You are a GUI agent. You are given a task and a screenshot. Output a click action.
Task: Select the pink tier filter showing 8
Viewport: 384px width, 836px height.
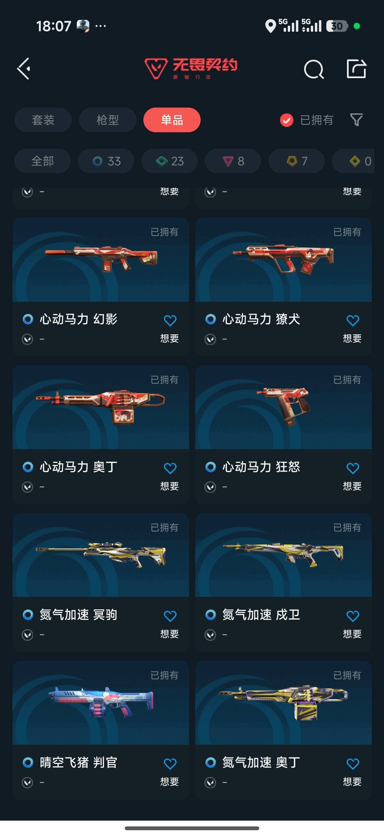coord(233,161)
